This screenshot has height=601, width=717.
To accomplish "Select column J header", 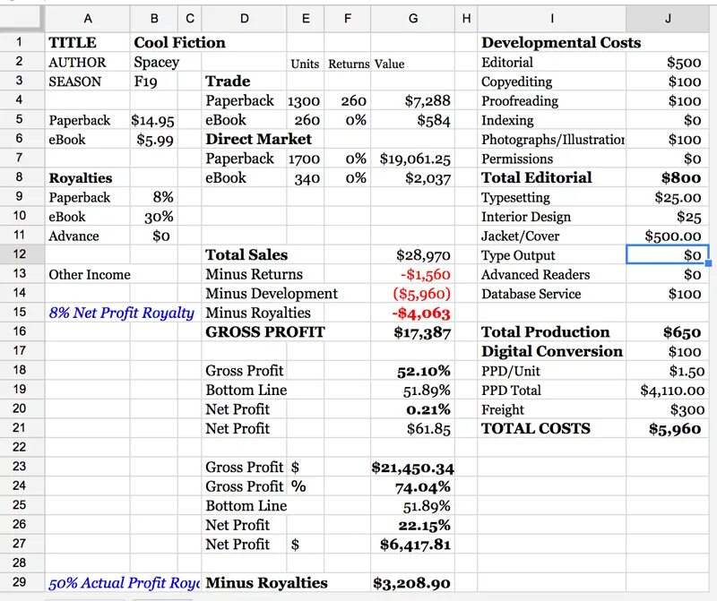I will click(x=667, y=18).
